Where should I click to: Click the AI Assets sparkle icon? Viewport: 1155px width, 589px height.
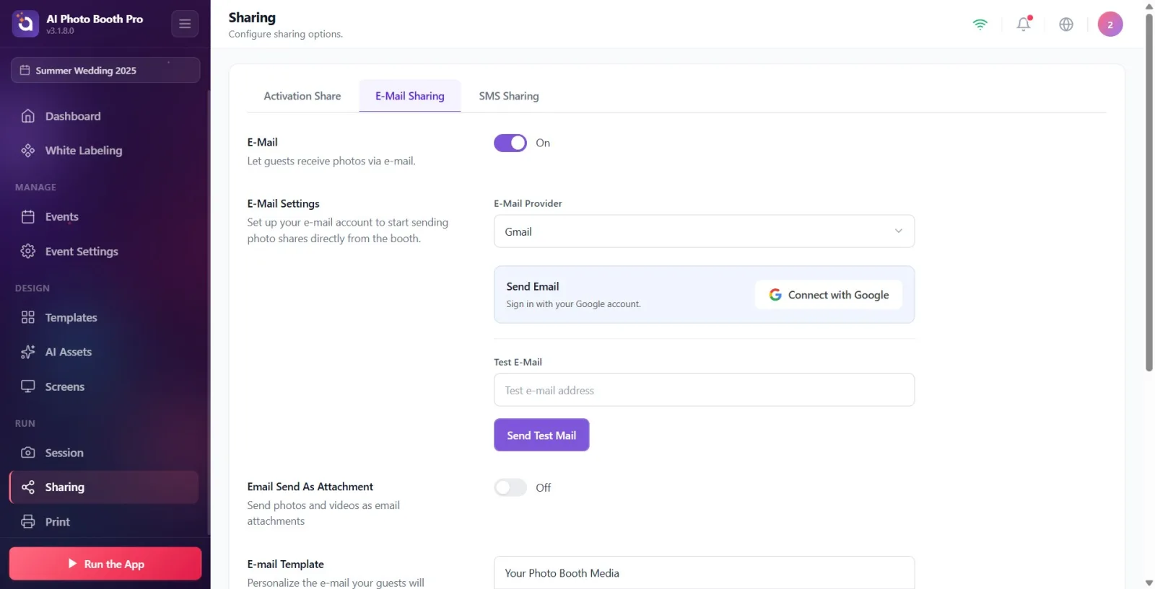[x=28, y=352]
